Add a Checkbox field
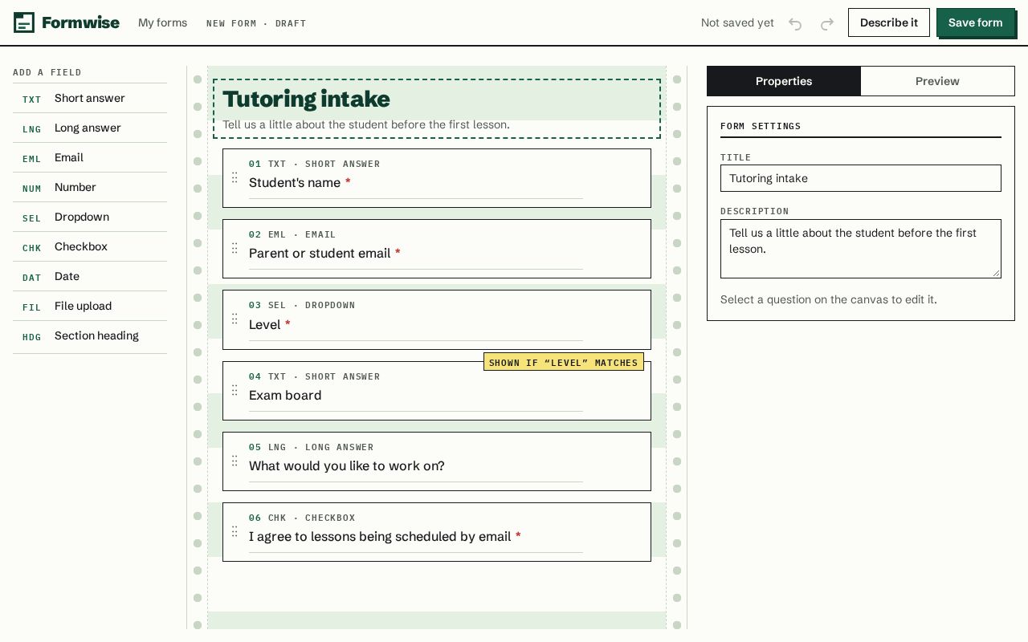 click(x=90, y=246)
